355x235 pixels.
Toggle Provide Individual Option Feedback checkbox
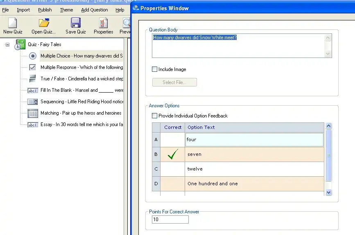155,116
